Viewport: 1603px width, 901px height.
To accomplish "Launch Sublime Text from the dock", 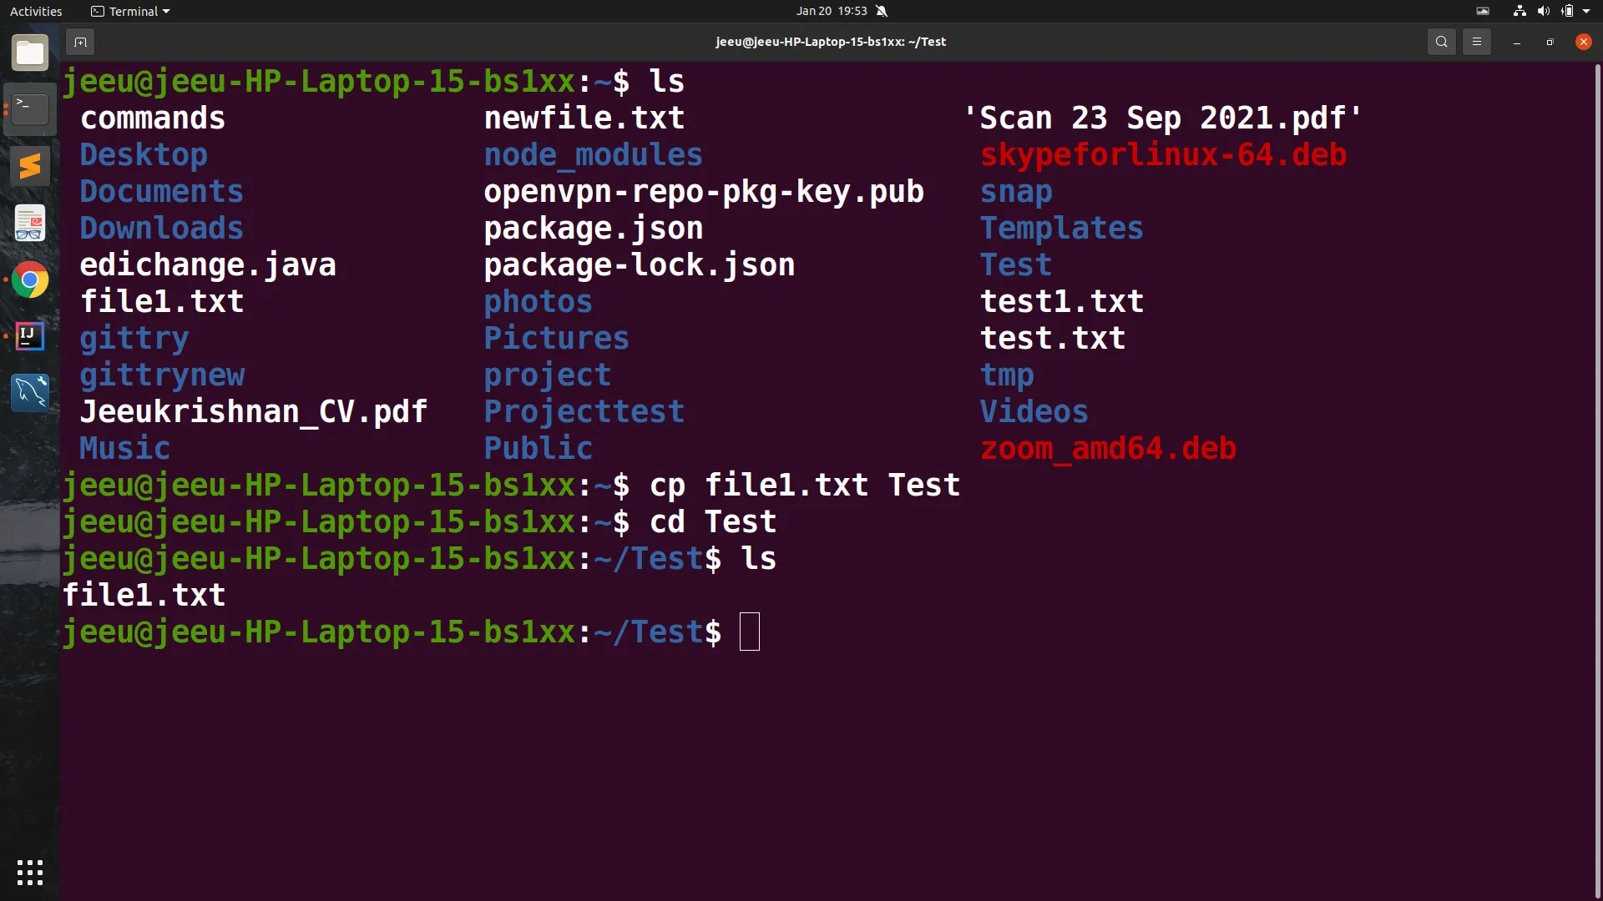I will click(x=30, y=166).
